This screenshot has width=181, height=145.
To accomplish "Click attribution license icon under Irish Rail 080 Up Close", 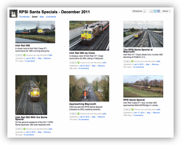I will coord(71,63).
